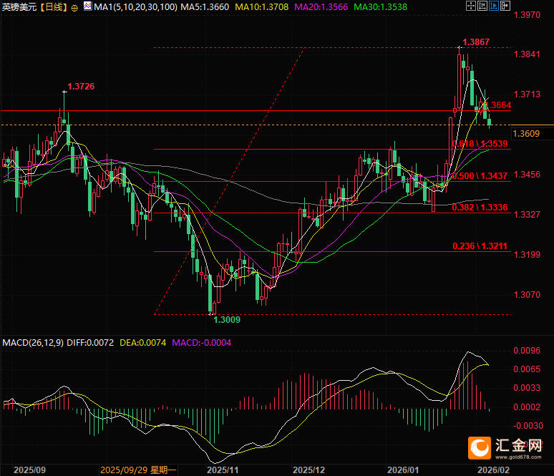554x476 pixels.
Task: Click the MA30:1.3538 value
Action: pyautogui.click(x=380, y=7)
